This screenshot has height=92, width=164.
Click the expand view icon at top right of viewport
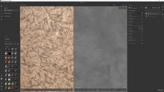coord(126,5)
